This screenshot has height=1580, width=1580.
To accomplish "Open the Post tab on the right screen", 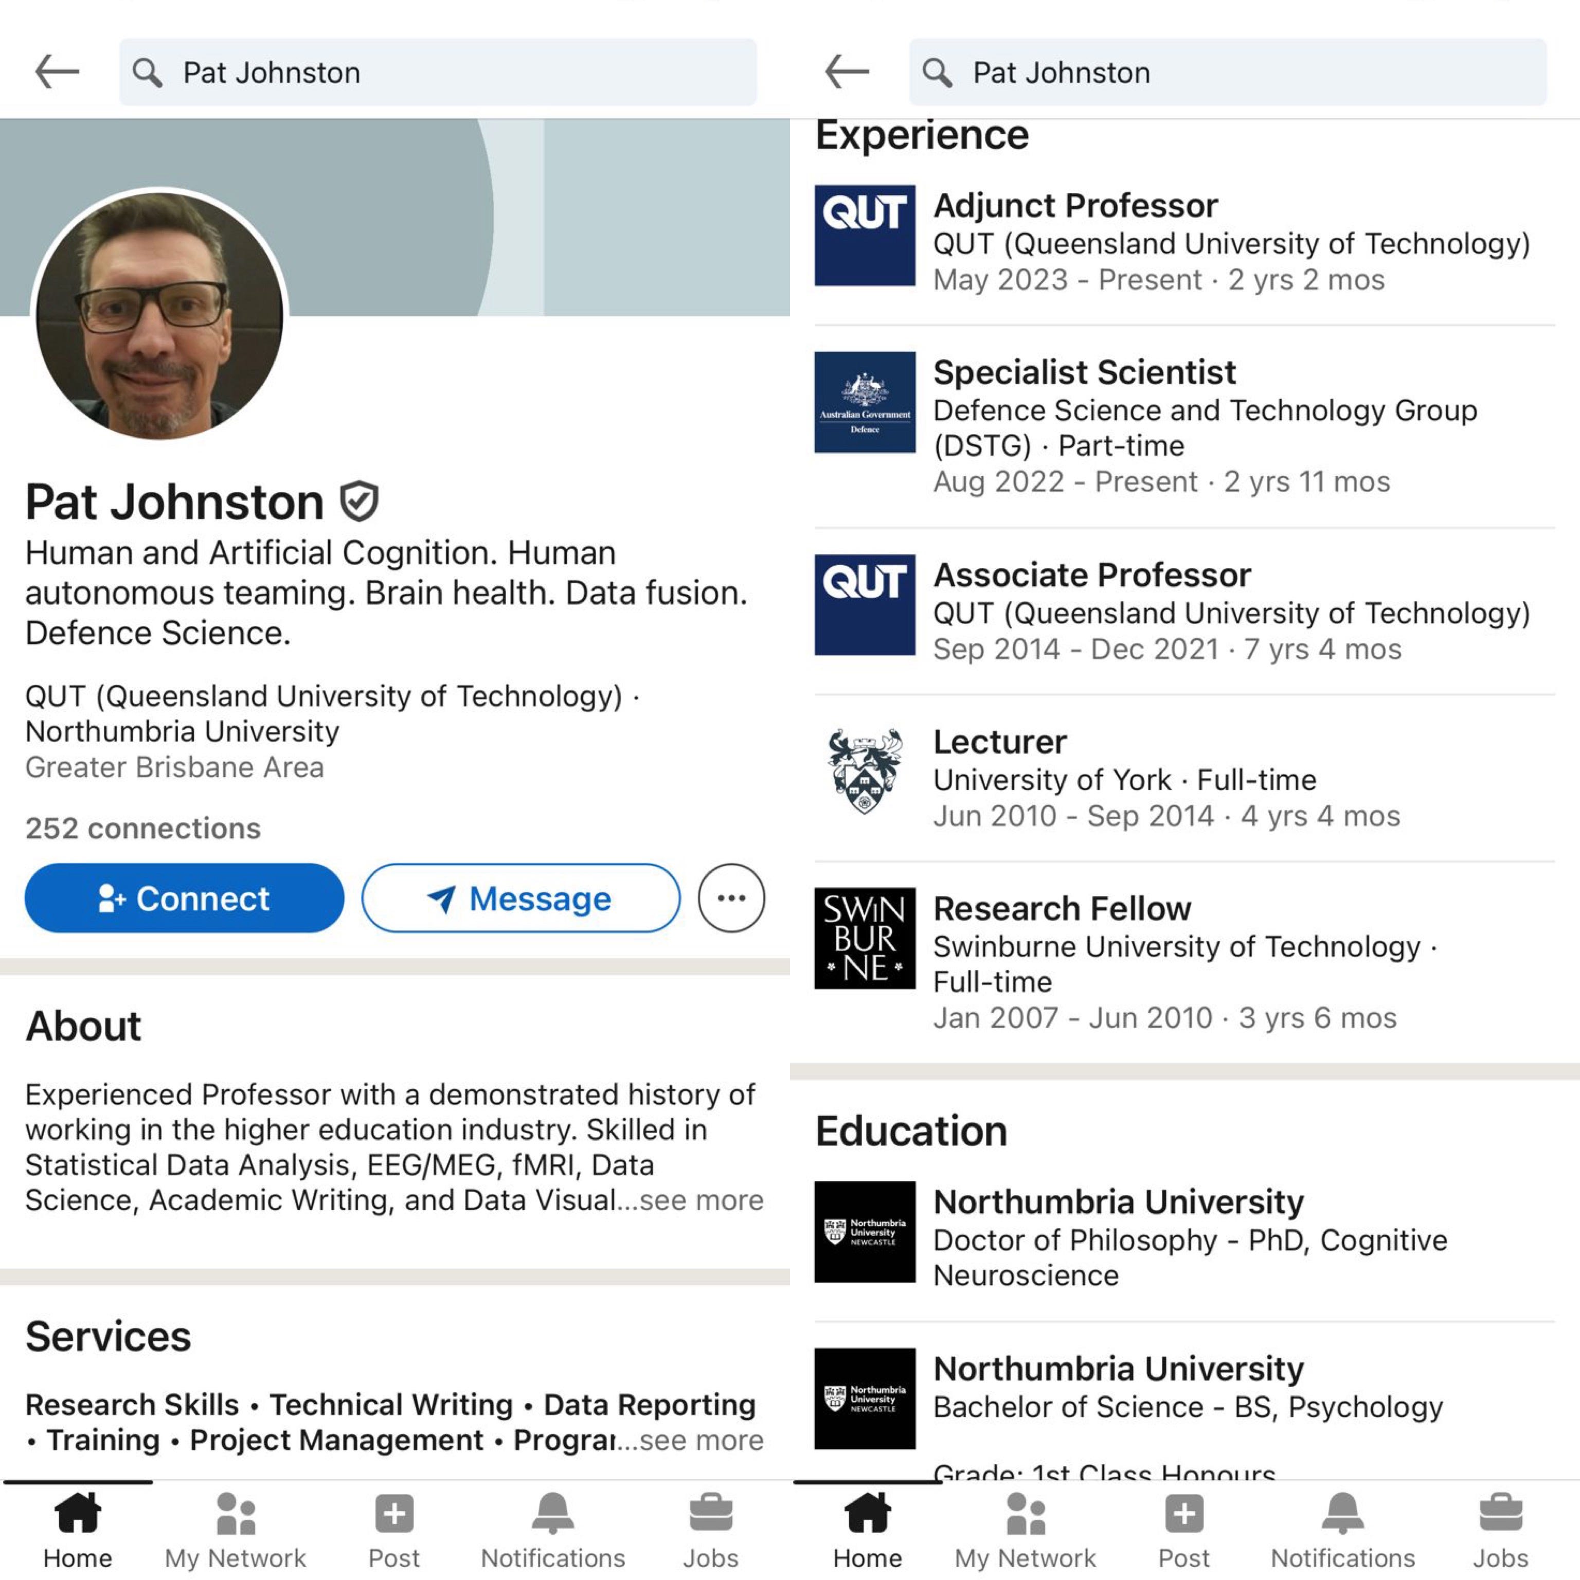I will click(x=1184, y=1530).
